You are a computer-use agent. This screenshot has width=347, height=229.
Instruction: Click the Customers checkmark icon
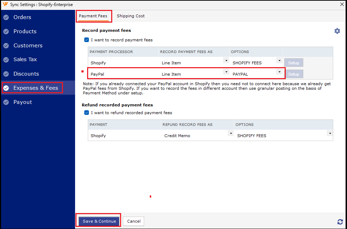tap(6, 46)
